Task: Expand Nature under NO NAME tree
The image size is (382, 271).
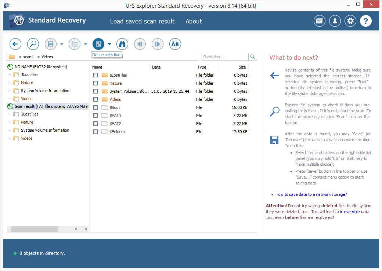Action: (x=9, y=83)
